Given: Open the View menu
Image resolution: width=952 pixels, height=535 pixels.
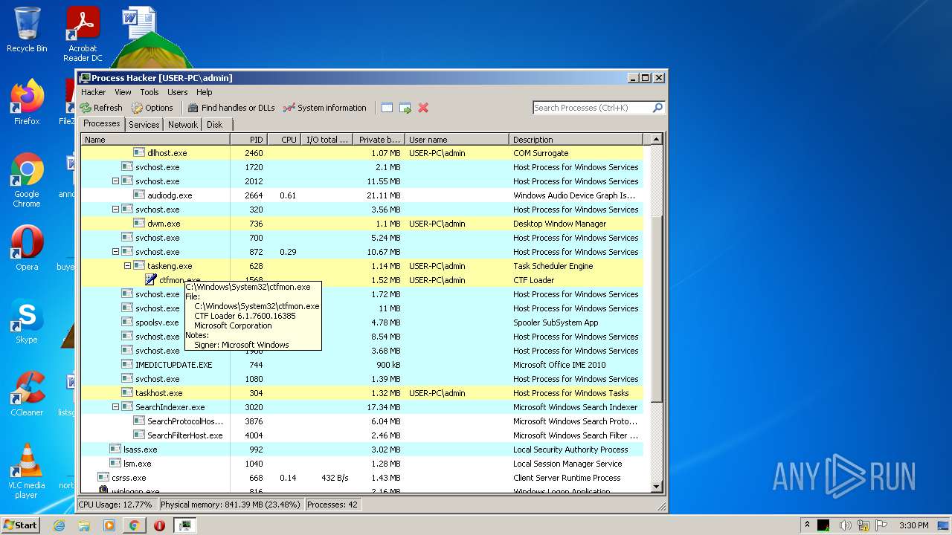Looking at the screenshot, I should 123,92.
